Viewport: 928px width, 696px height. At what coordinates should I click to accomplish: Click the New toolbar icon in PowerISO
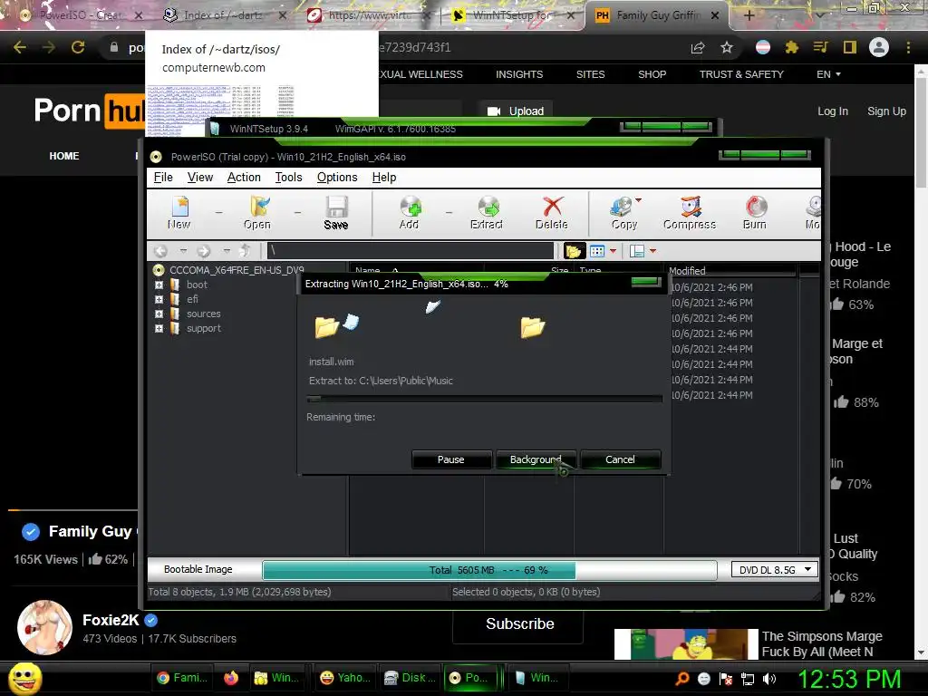(179, 213)
